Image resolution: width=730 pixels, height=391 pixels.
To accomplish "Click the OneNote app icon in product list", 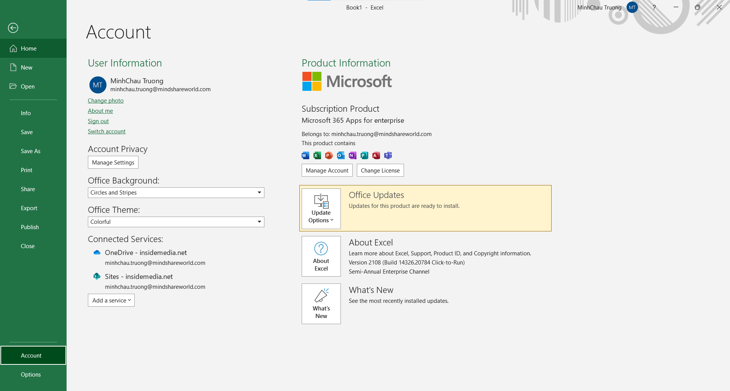I will pos(353,155).
